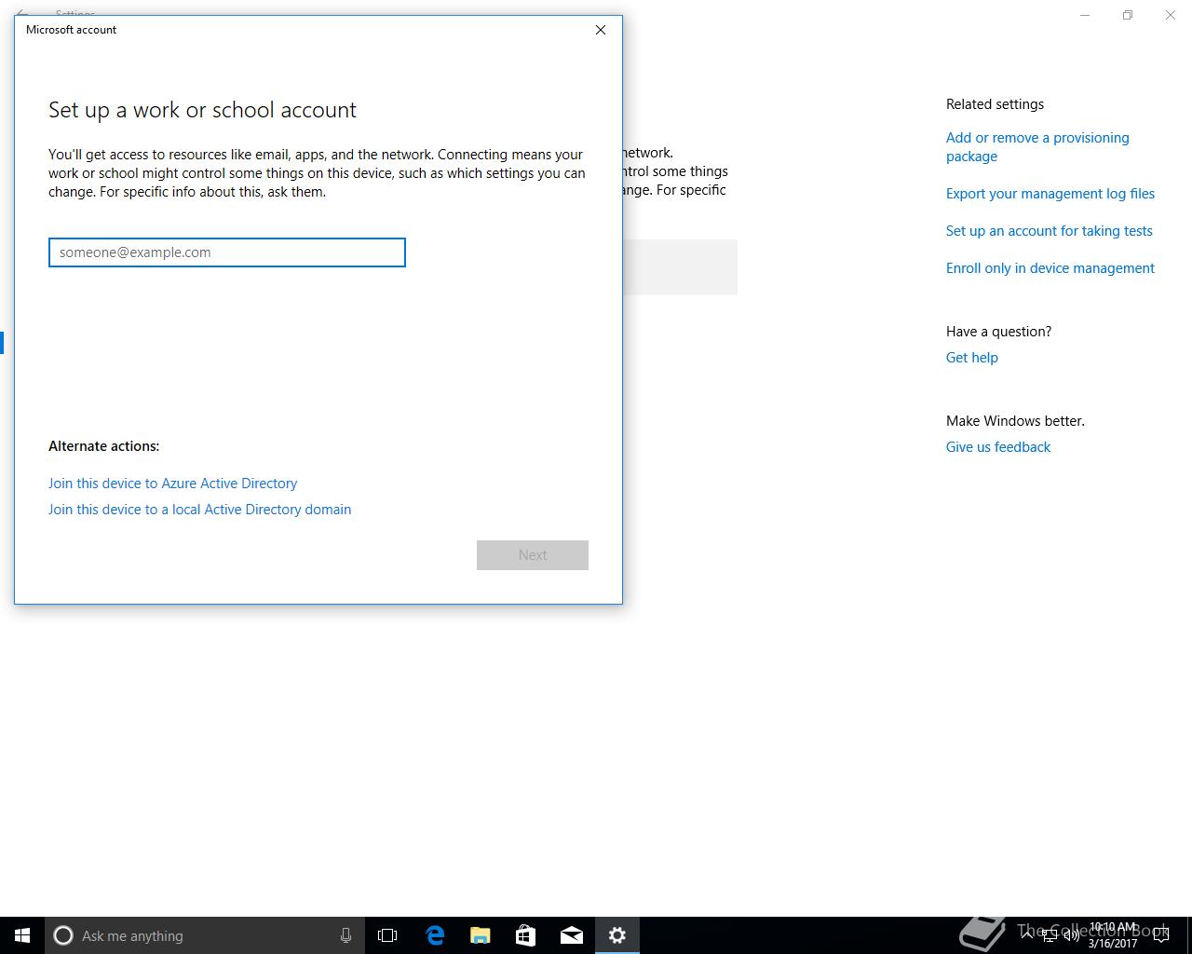
Task: Open Add or remove a provisioning package
Action: tap(1037, 147)
